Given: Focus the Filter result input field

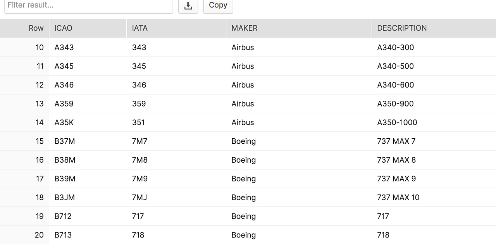Looking at the screenshot, I should [88, 5].
